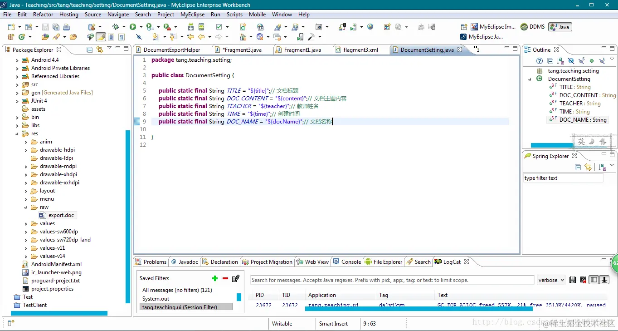Image resolution: width=618 pixels, height=331 pixels.
Task: Close the DocumentSetting.java editor tab
Action: pos(459,49)
